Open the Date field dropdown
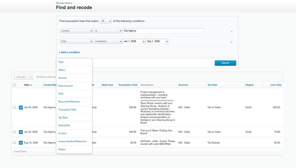296x168 pixels. pyautogui.click(x=76, y=41)
